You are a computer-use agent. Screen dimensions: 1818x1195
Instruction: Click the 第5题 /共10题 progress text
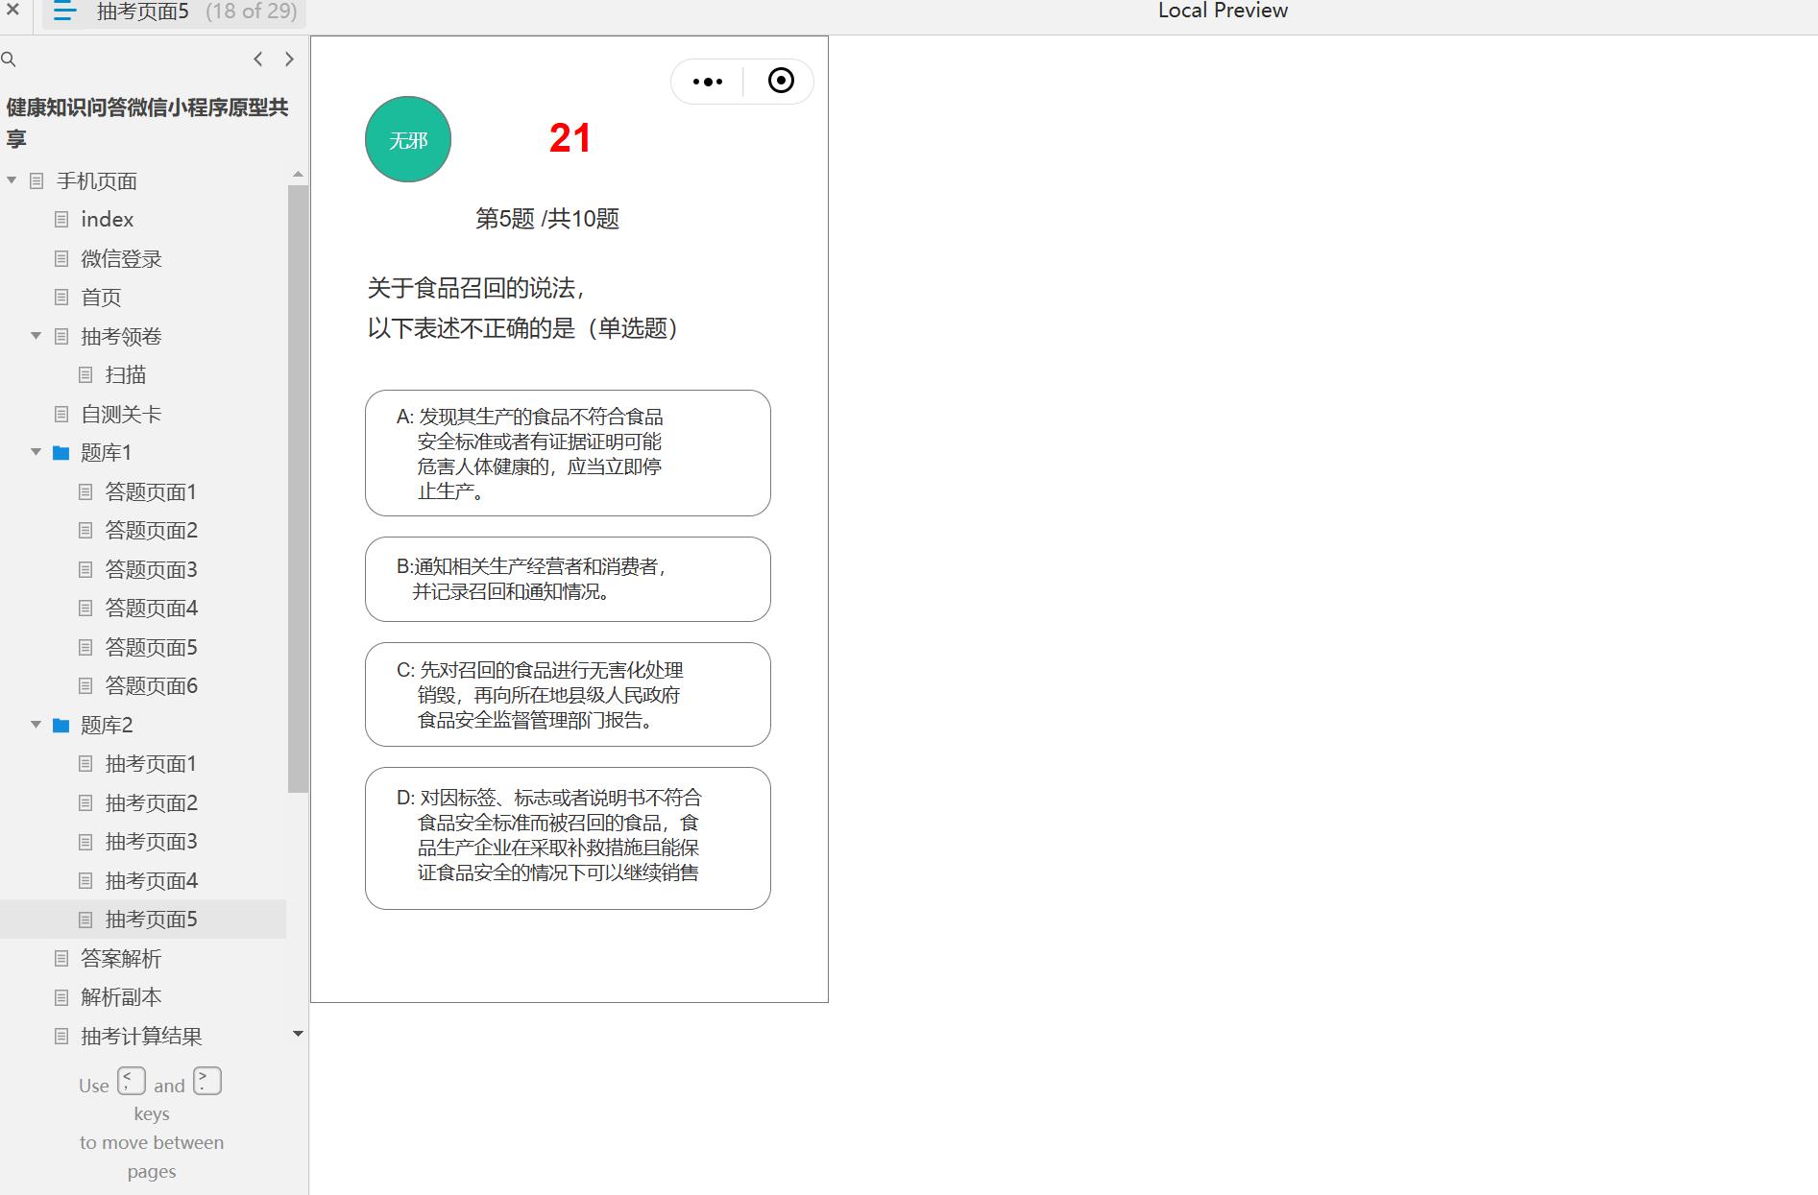pos(547,219)
